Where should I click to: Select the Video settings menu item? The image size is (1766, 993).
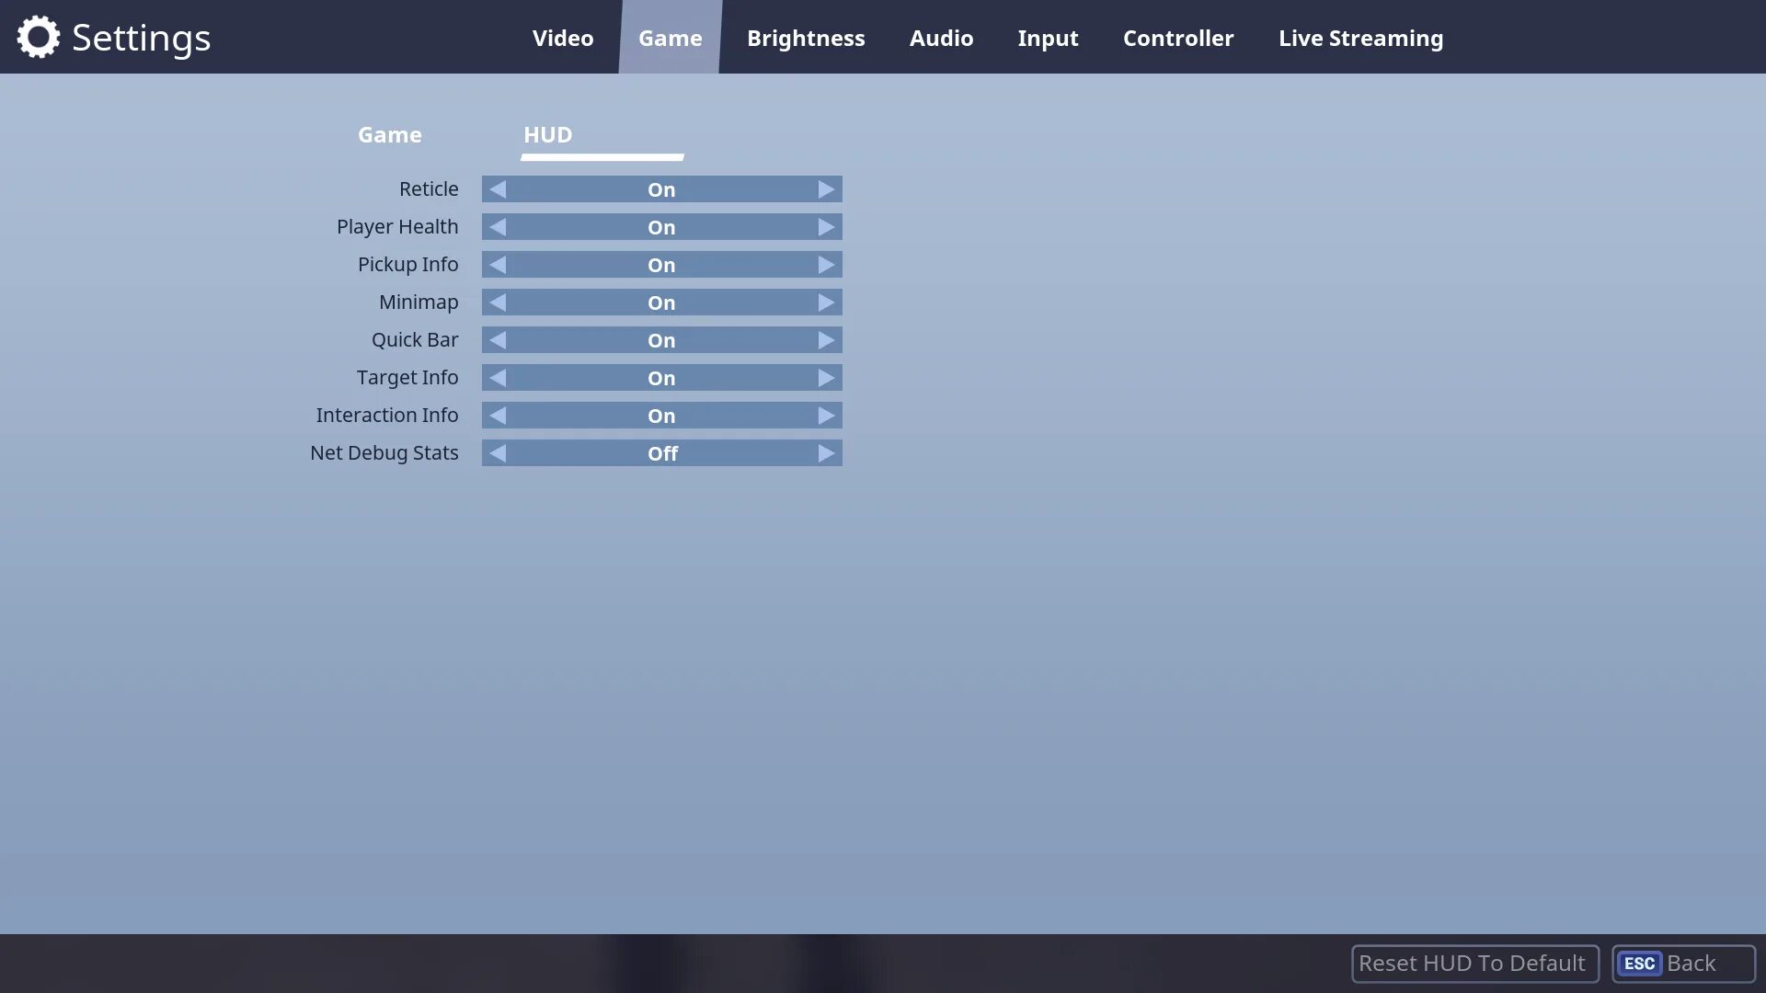tap(563, 37)
